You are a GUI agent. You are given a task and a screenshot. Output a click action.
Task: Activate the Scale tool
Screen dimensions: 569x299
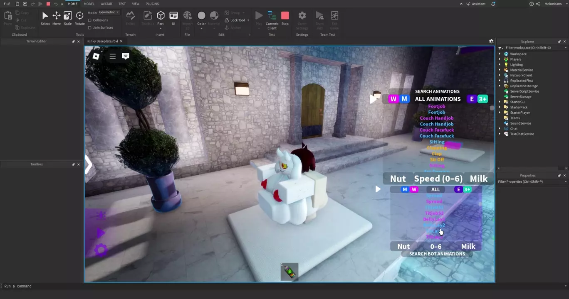pyautogui.click(x=67, y=19)
